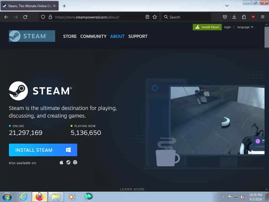This screenshot has height=202, width=269.
Task: Open the ABOUT menu item
Action: tap(117, 36)
